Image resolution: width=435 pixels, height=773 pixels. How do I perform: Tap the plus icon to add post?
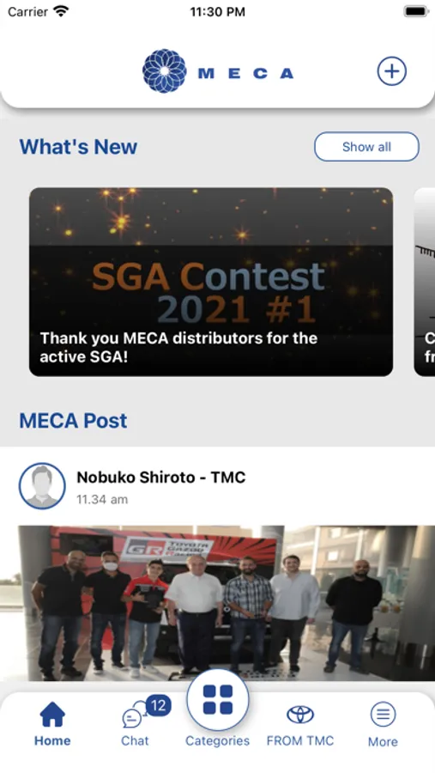coord(391,71)
